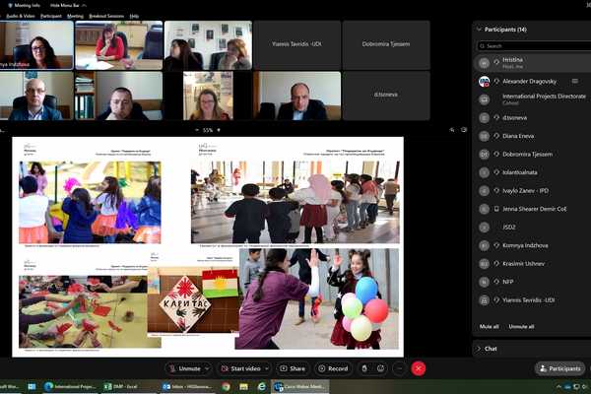Select Alexander Dragovsky in participants list

pos(532,81)
